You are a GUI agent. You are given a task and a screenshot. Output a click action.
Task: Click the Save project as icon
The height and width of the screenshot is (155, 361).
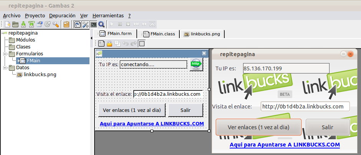coord(31,24)
